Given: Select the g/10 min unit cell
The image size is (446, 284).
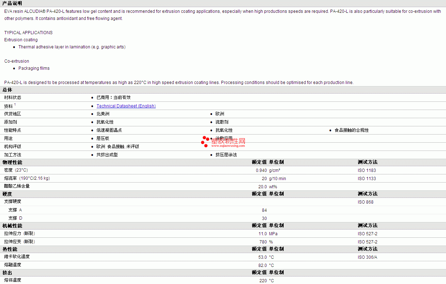Looking at the screenshot, I should (x=278, y=179).
